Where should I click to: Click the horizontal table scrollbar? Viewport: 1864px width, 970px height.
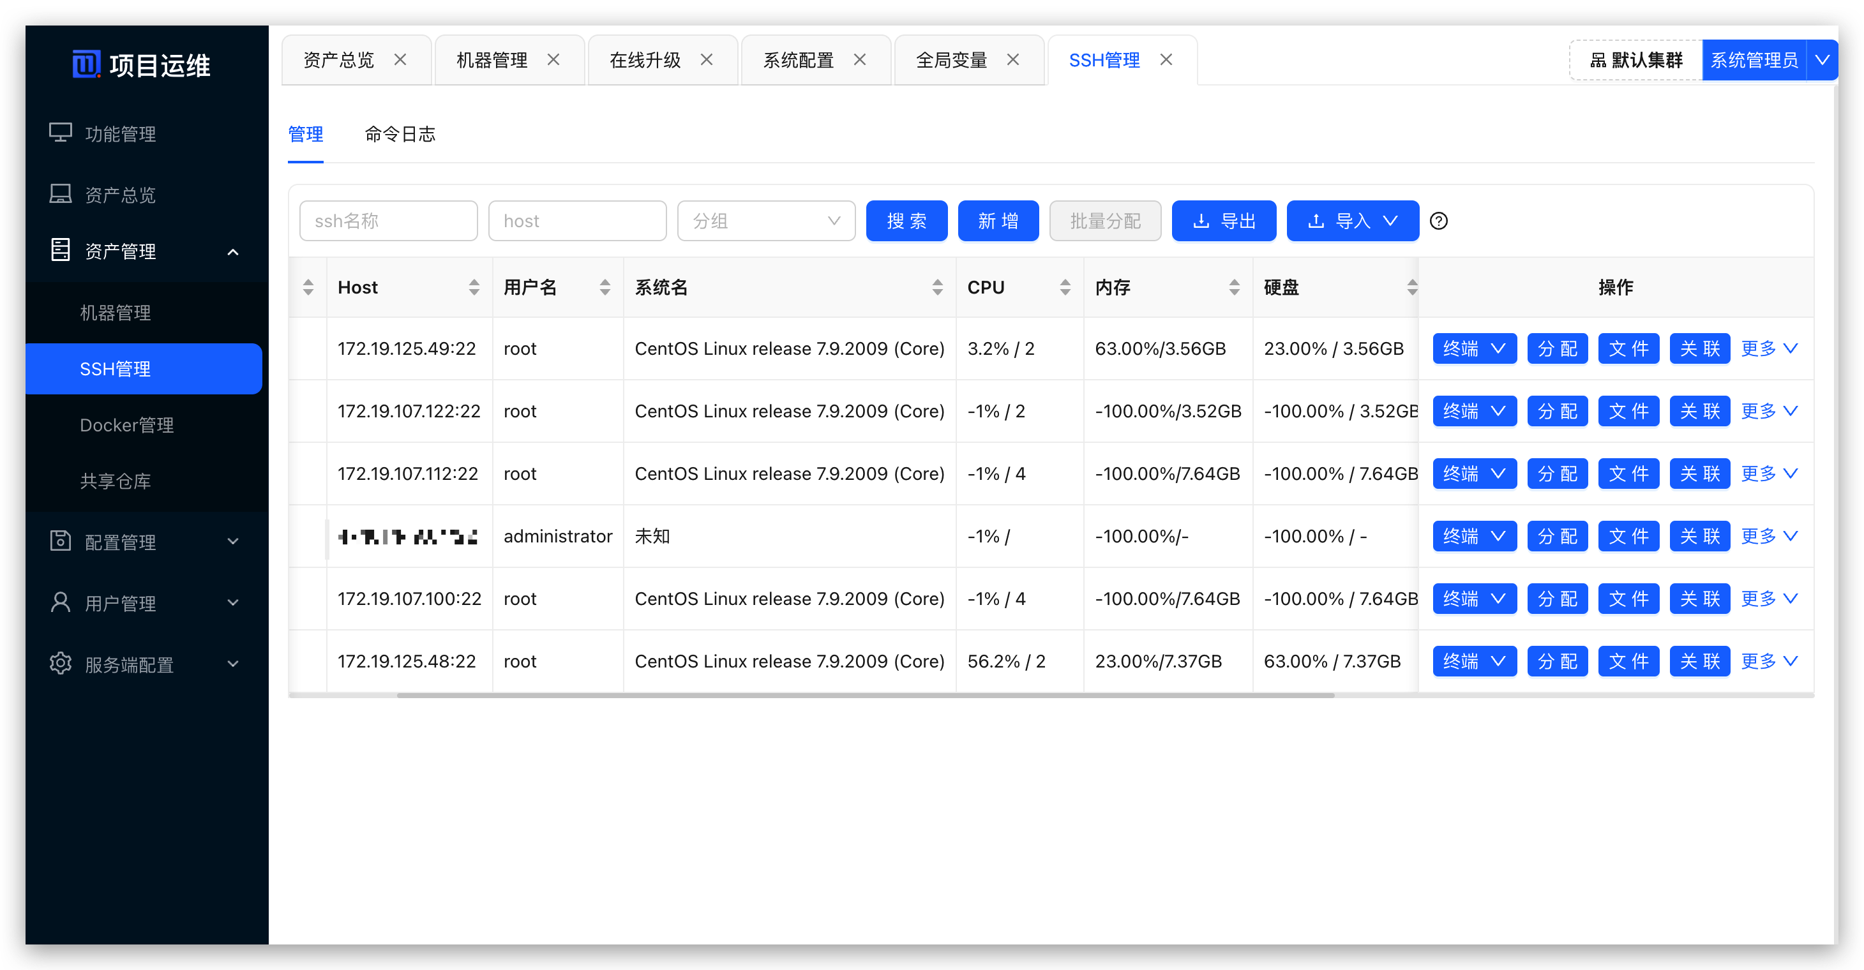tap(865, 695)
